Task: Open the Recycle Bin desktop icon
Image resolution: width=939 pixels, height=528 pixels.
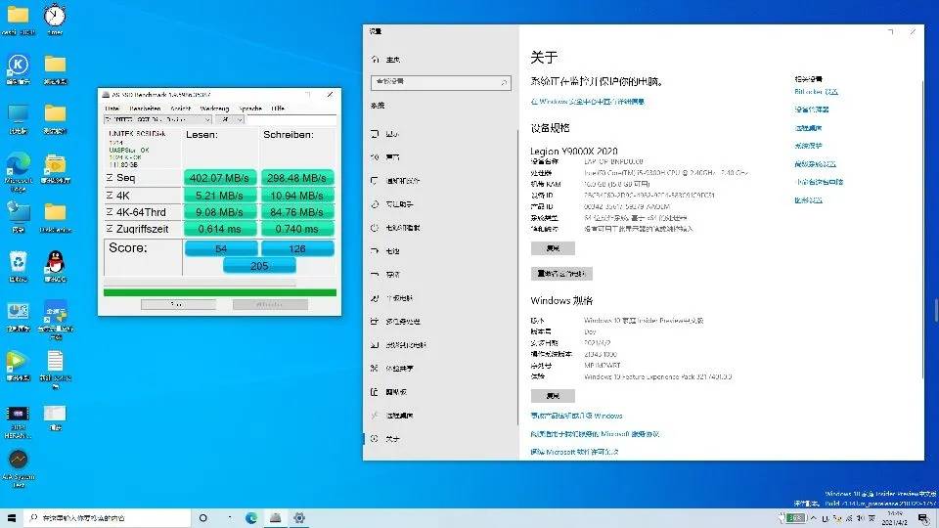Action: tap(18, 266)
